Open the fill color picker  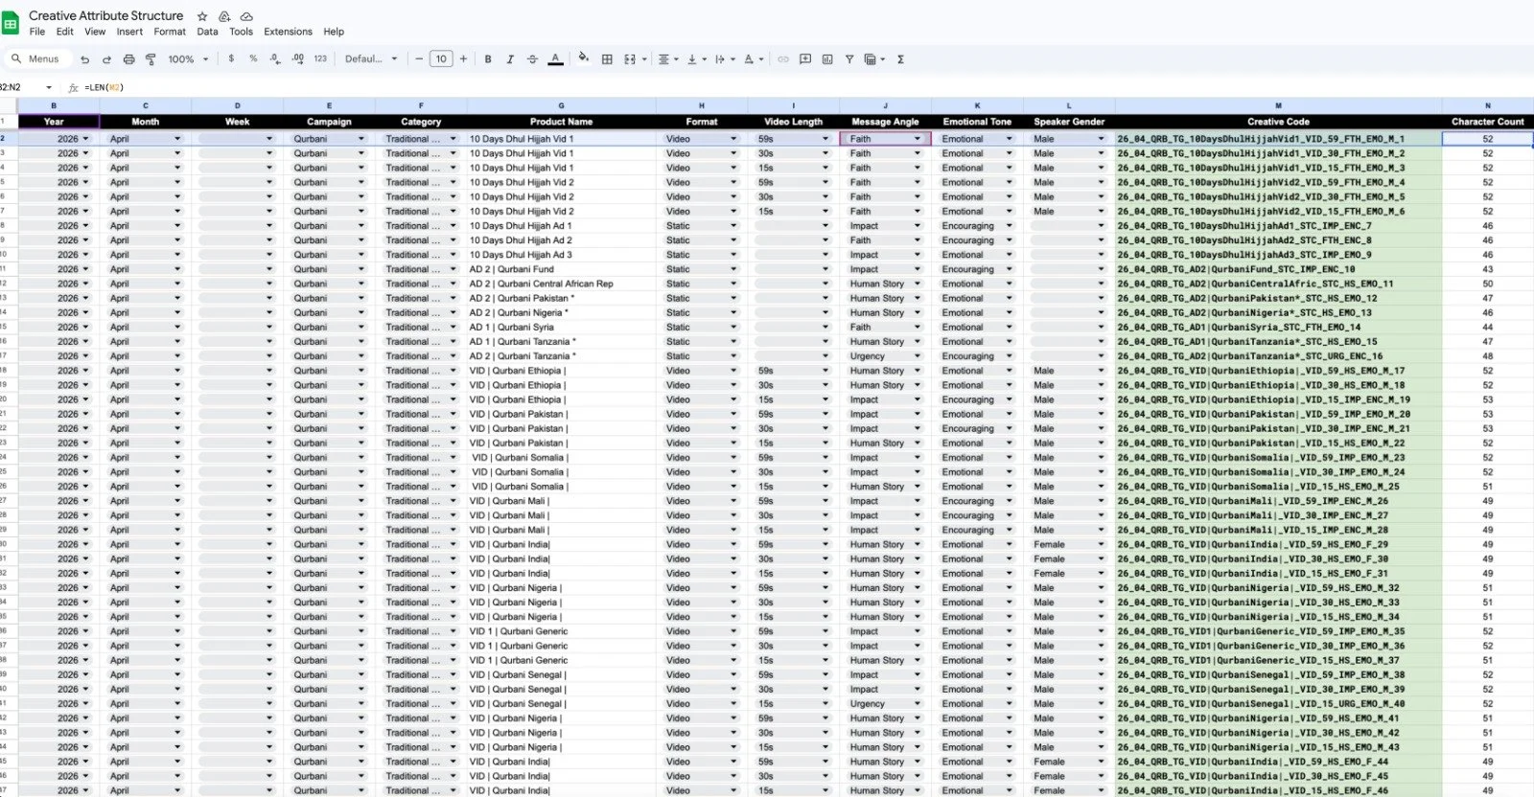(x=583, y=58)
